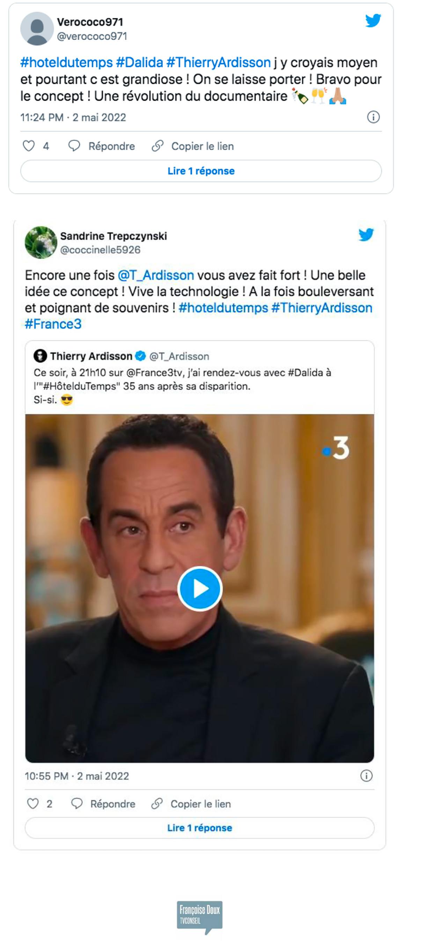The height and width of the screenshot is (941, 447).
Task: Click Répondre under Sandrine's tweet
Action: (103, 804)
